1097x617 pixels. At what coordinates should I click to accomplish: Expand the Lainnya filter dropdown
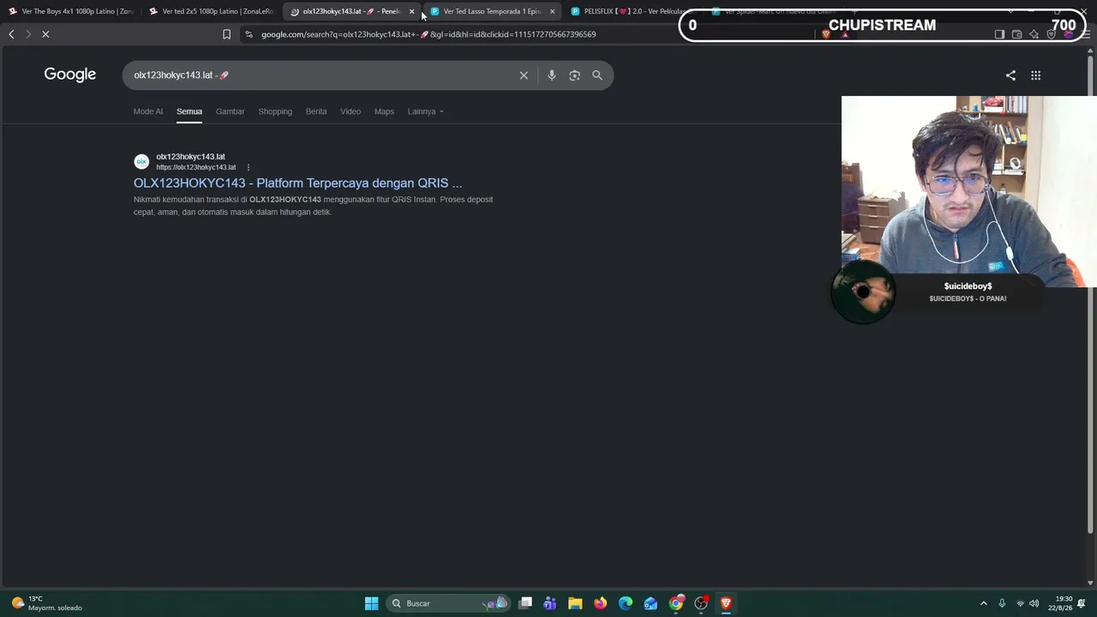425,111
